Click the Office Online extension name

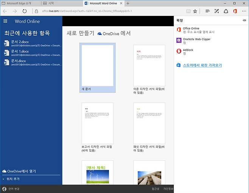pyautogui.click(x=191, y=28)
